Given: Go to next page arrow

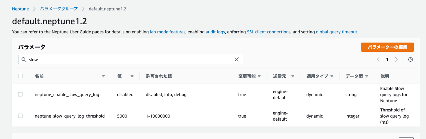Looking at the screenshot, I should click(x=396, y=60).
